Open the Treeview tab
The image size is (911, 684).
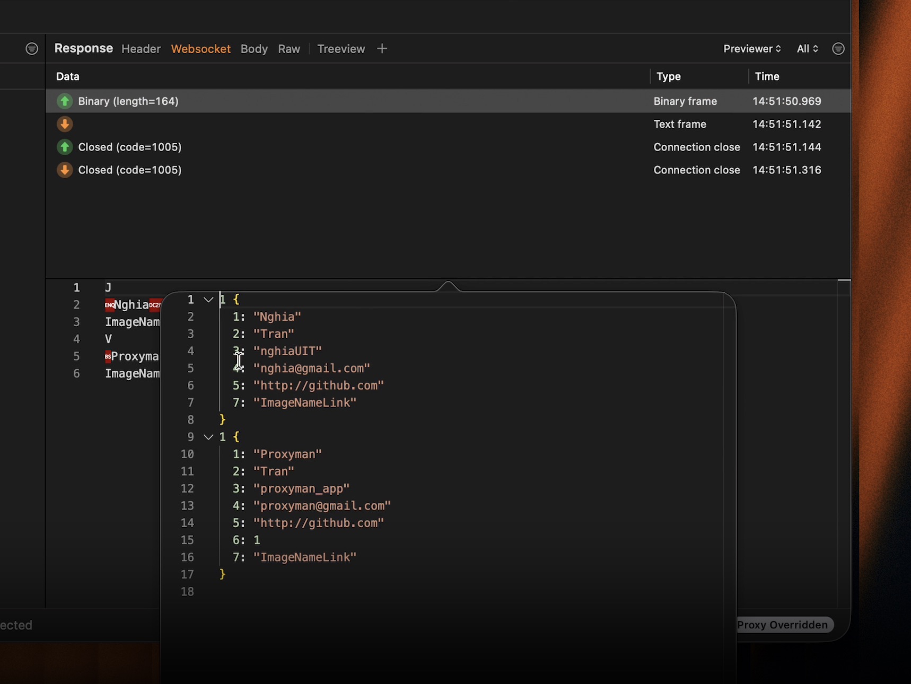tap(341, 49)
